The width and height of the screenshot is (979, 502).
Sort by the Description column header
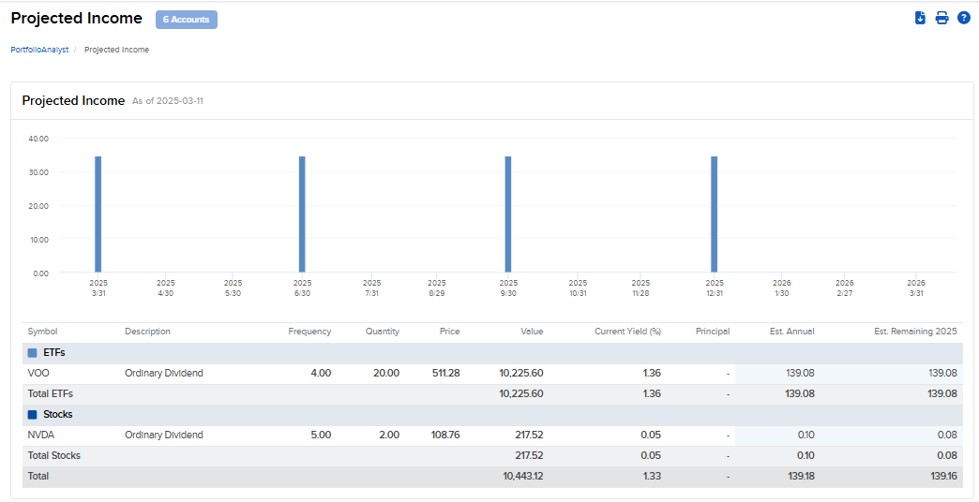point(147,332)
